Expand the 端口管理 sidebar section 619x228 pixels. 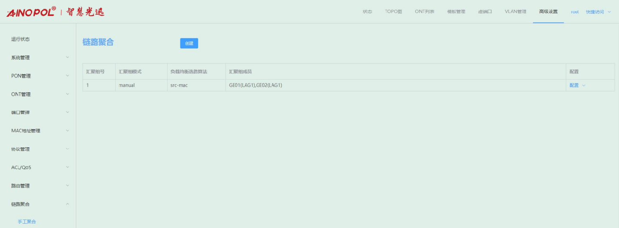[67, 112]
